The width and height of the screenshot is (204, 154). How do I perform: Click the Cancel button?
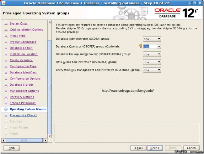[x=191, y=148]
